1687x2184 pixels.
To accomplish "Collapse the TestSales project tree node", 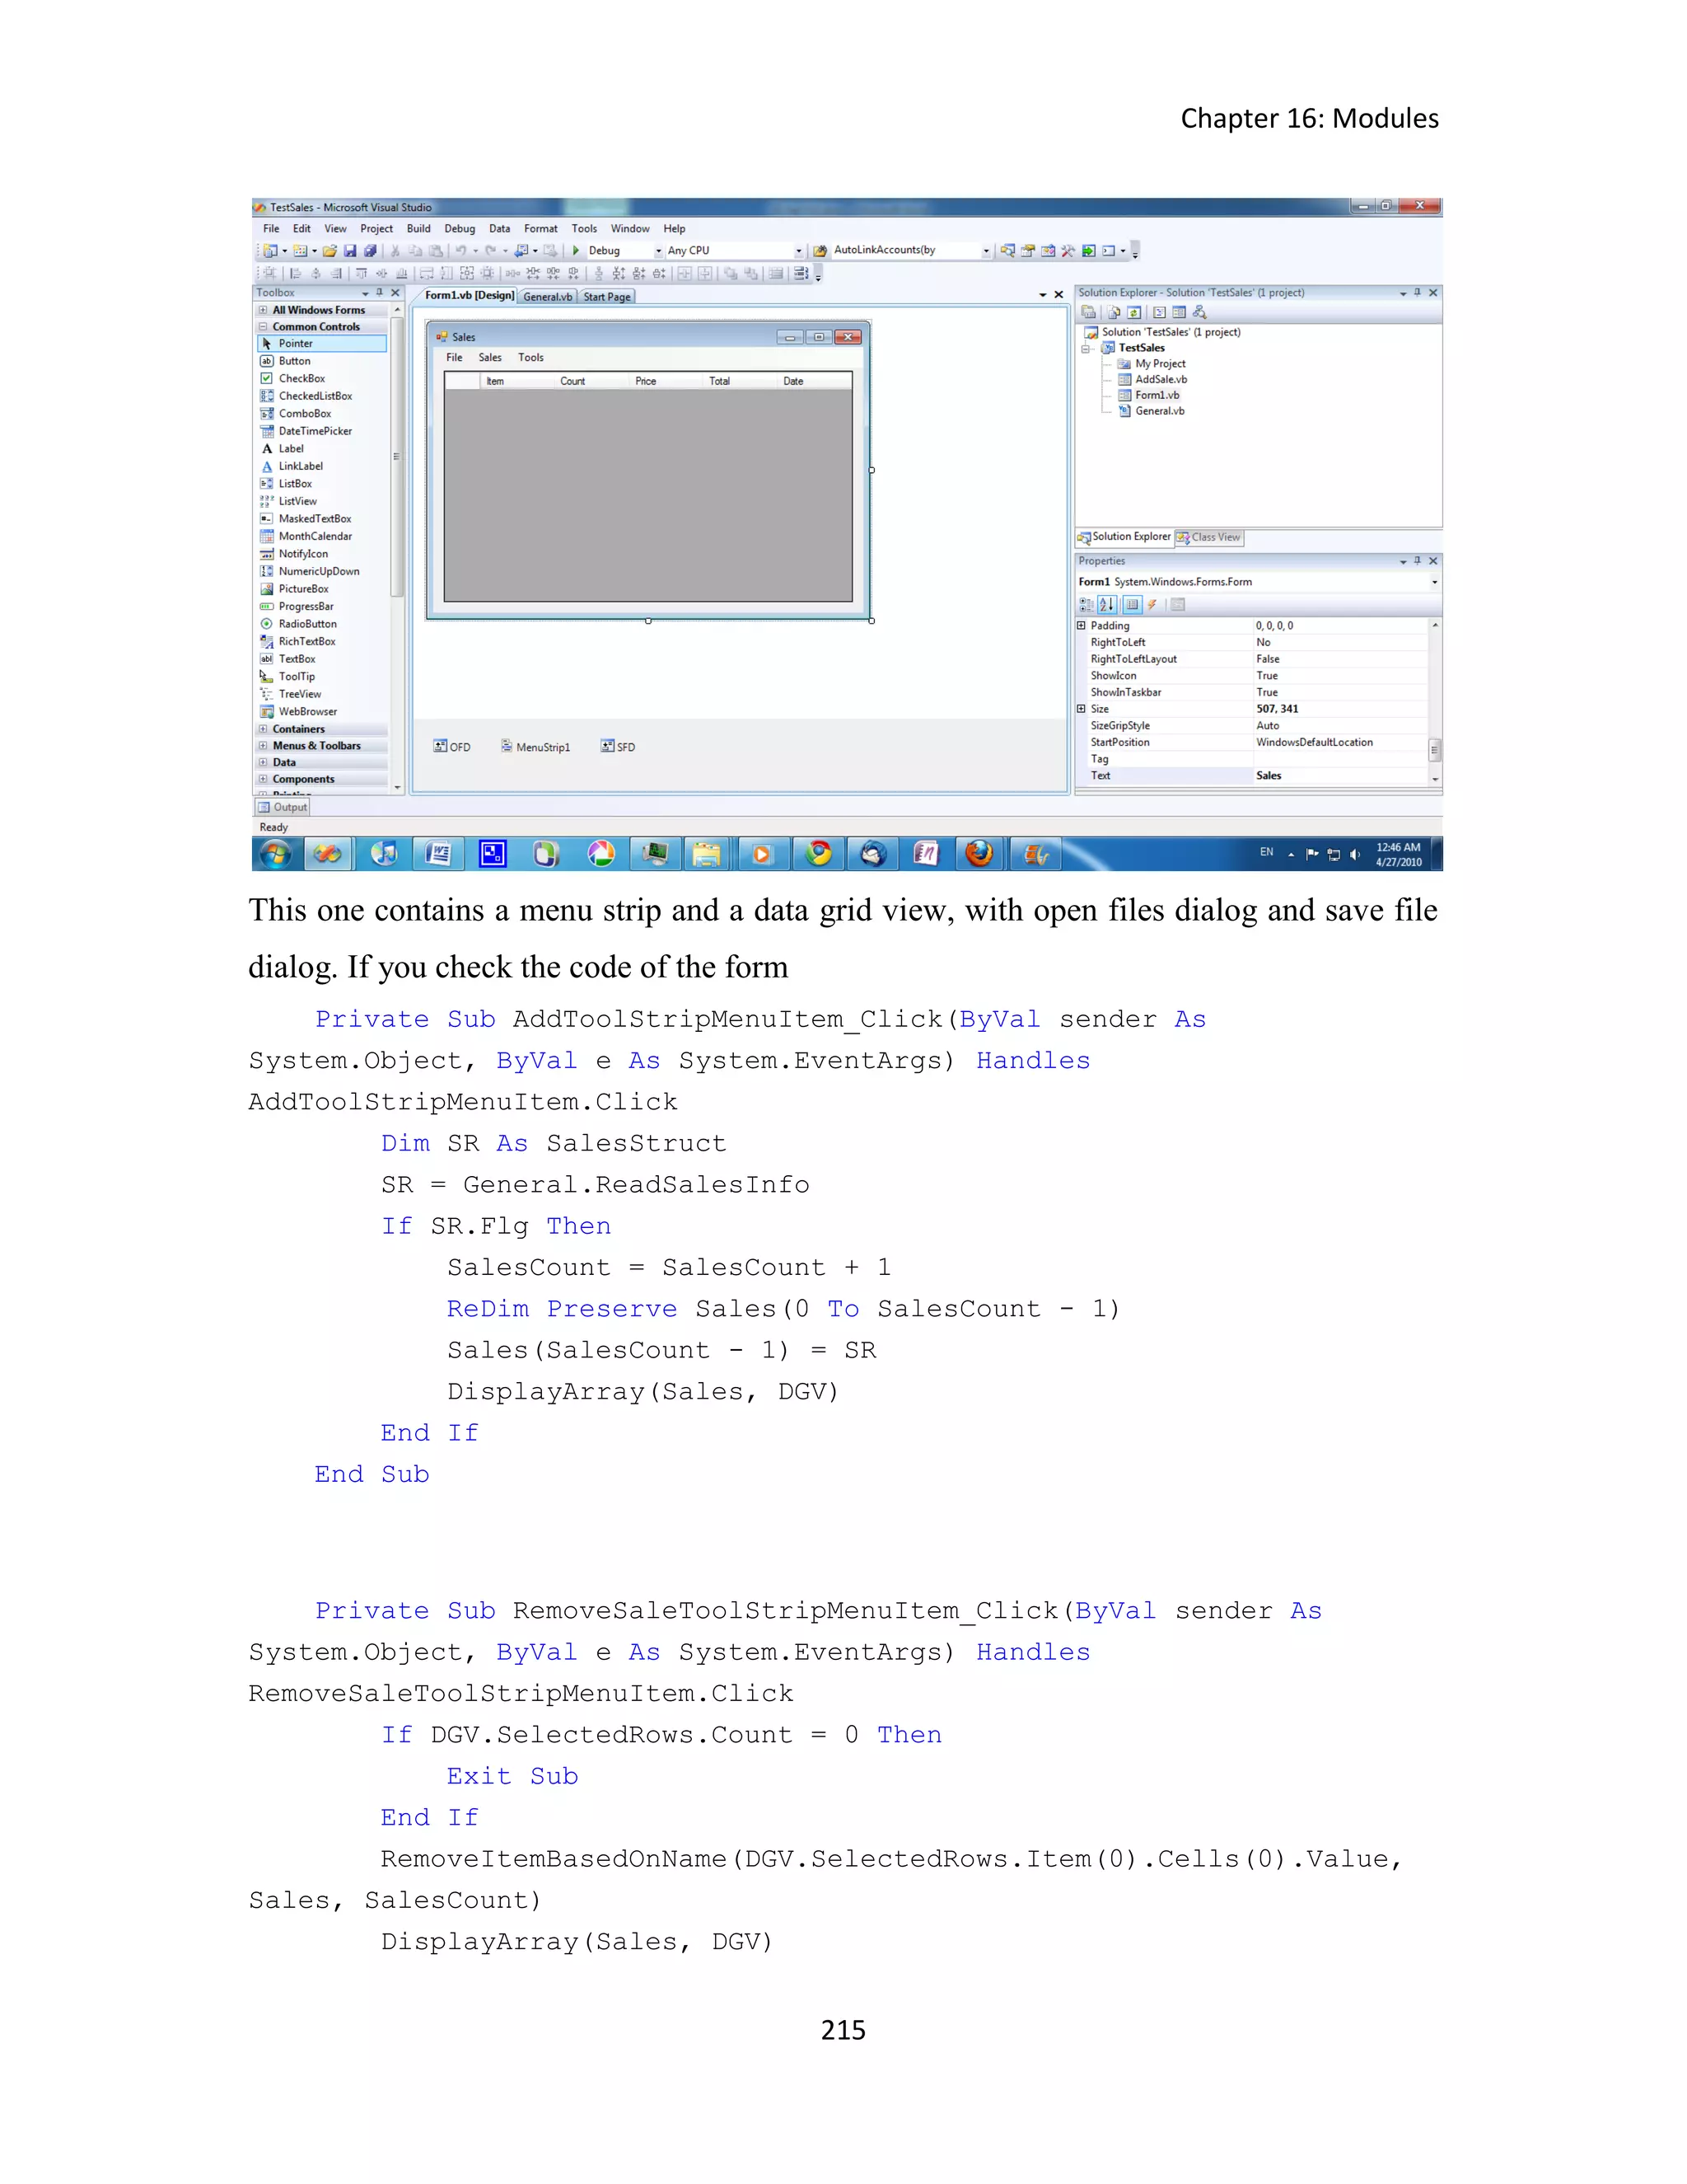I will coord(1086,349).
